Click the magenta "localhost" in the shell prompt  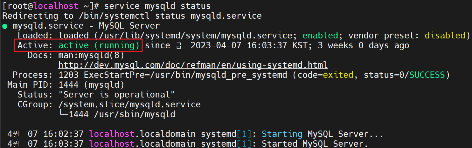pyautogui.click(x=56, y=6)
